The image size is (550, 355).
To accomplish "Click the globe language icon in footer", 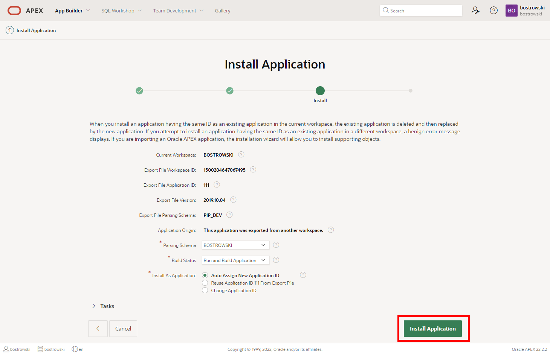I will point(75,349).
